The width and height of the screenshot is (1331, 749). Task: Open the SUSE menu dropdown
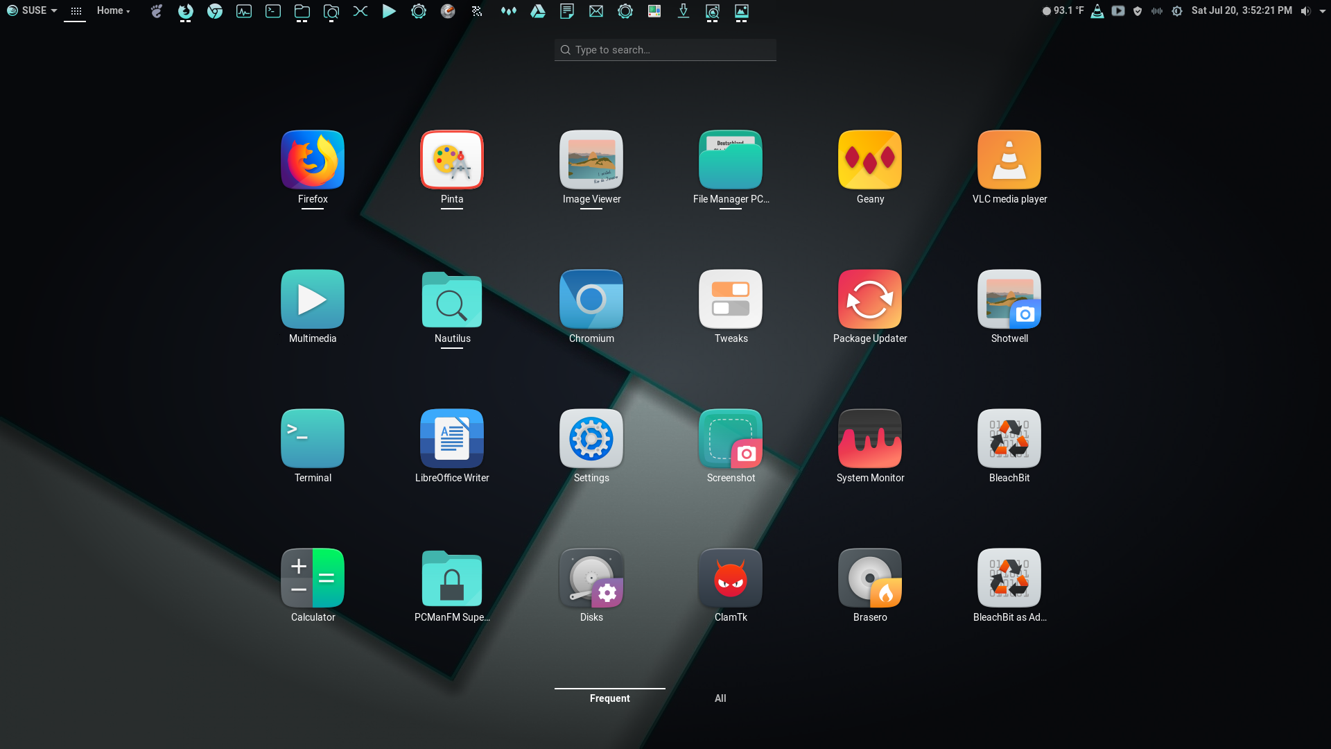click(x=32, y=10)
